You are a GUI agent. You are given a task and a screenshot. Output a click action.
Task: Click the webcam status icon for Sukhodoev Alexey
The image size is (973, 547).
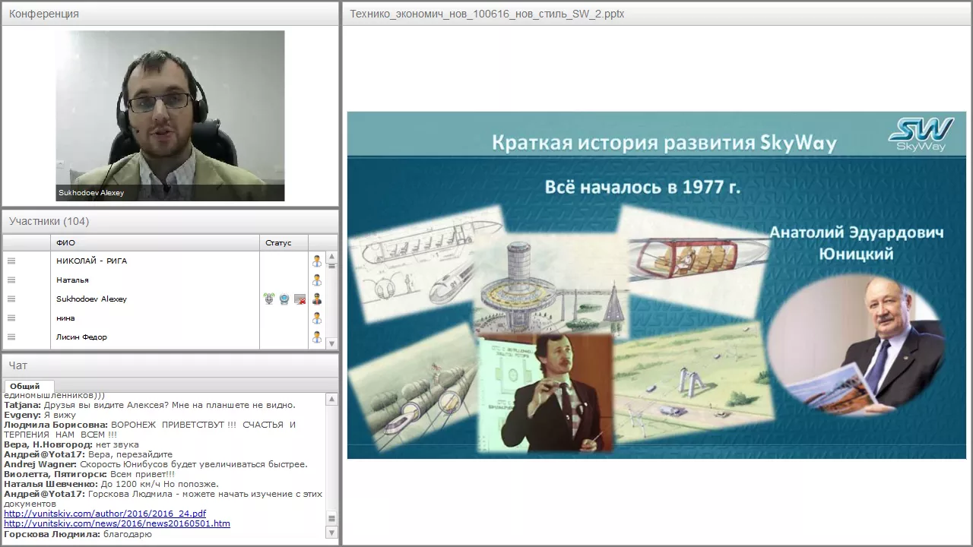tap(284, 299)
